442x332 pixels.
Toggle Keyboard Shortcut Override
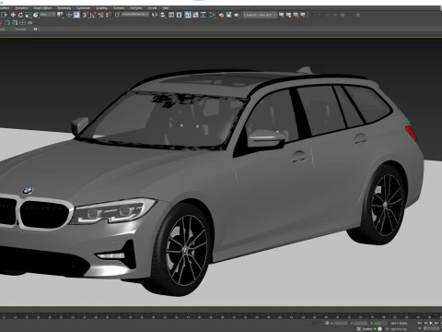[76, 15]
